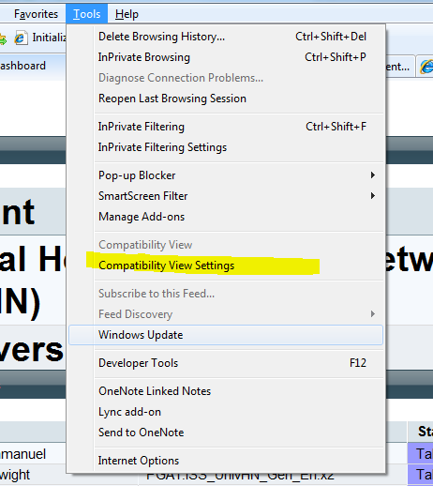This screenshot has height=486, width=433.
Task: Open Internet Options
Action: [x=226, y=461]
